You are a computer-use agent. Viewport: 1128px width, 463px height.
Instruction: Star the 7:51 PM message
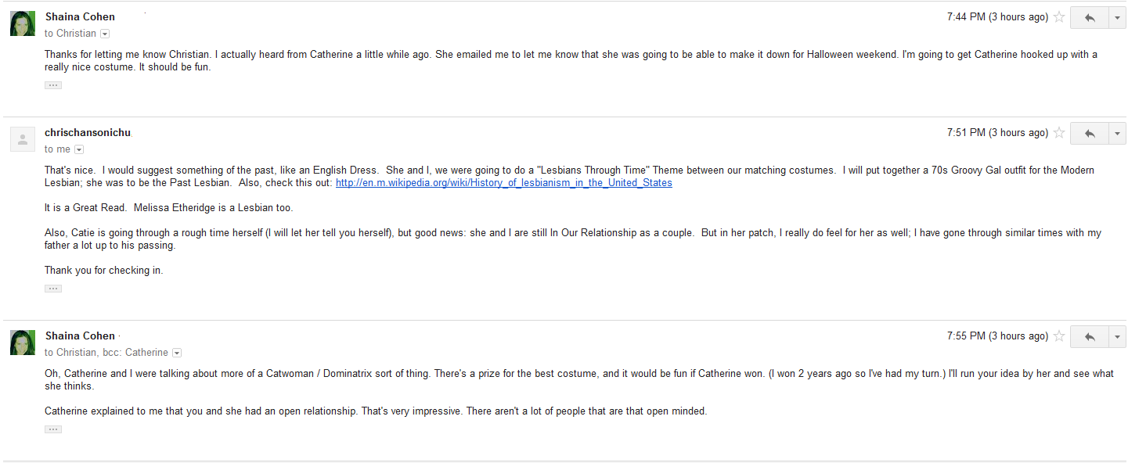coord(1059,133)
